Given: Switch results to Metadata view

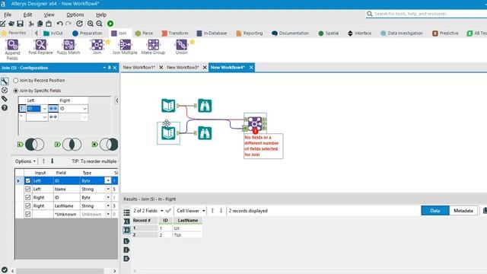Looking at the screenshot, I should [463, 211].
